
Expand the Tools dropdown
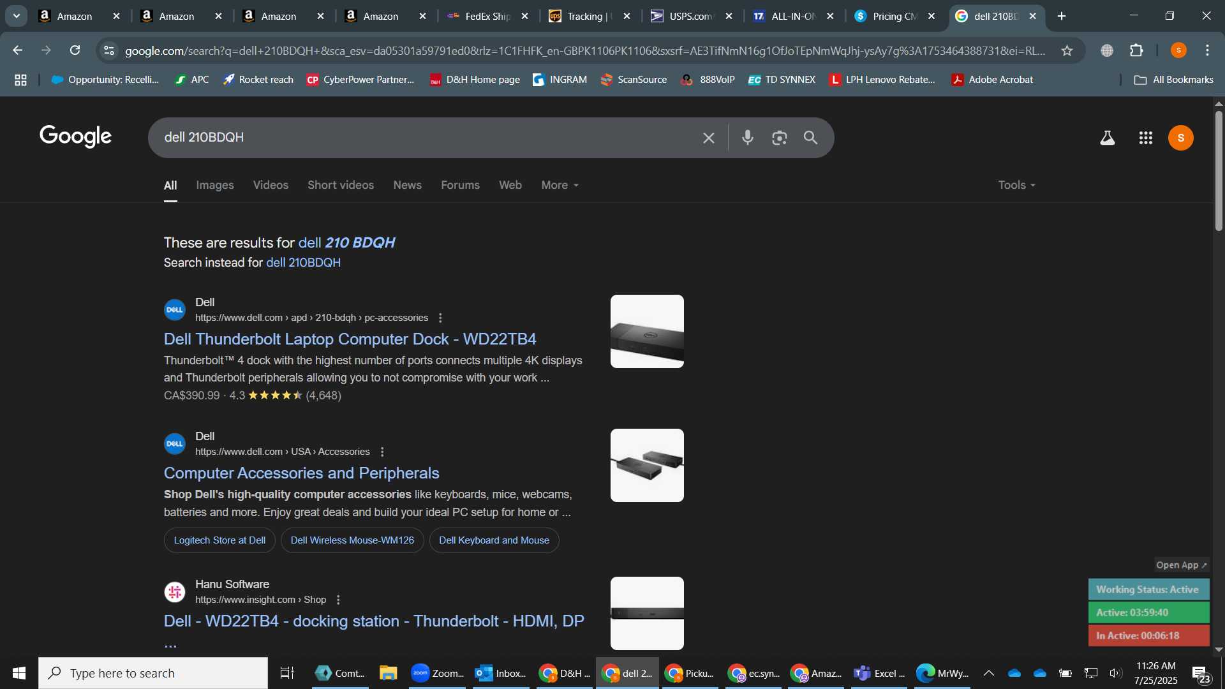point(1017,185)
